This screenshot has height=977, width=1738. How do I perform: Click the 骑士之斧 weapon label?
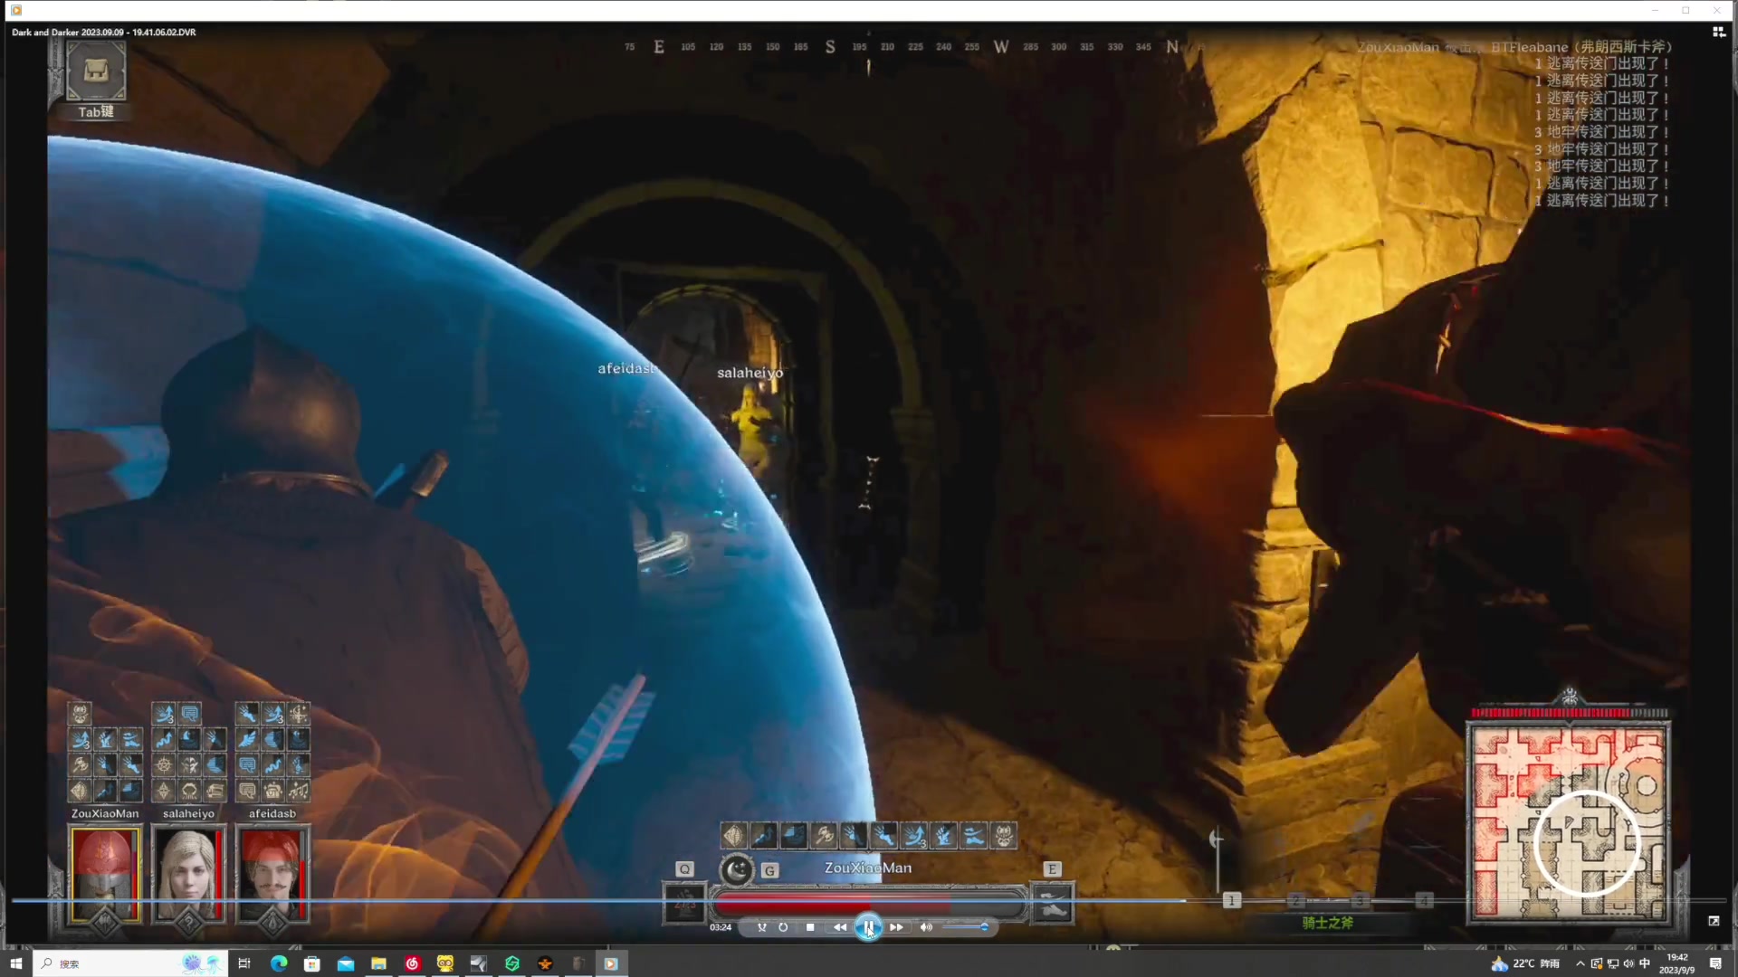[x=1328, y=923]
